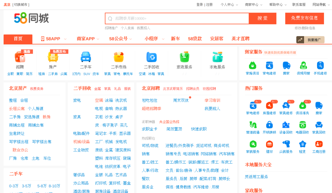Open 管道疏通 icon in 热门服务
Image resolution: width=332 pixels, height=193 pixels.
coord(253,125)
